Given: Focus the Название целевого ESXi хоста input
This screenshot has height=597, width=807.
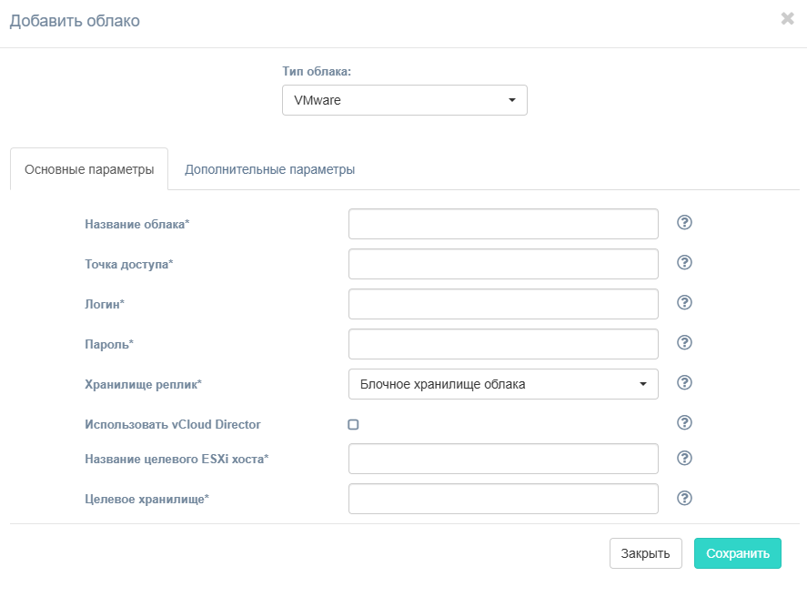Looking at the screenshot, I should pos(503,459).
